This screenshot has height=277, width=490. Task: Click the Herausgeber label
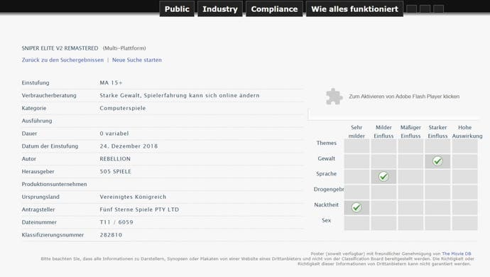pos(38,171)
